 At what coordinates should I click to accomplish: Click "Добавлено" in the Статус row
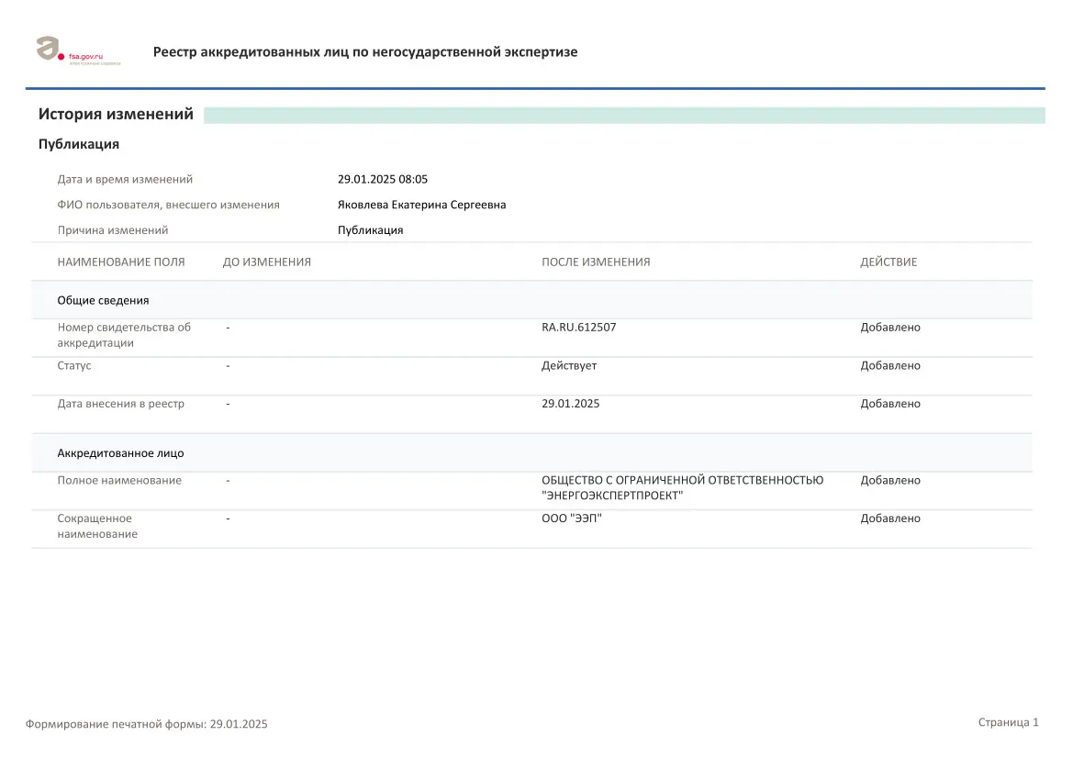point(889,366)
